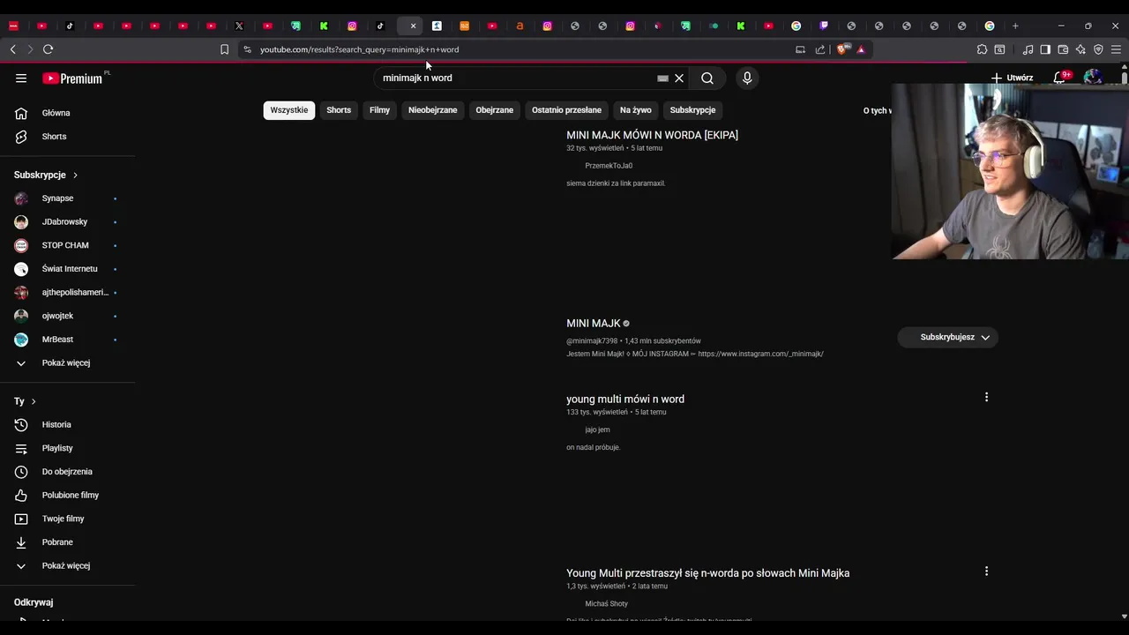Open the Brave Shields lion icon
1129x635 pixels.
(x=841, y=49)
